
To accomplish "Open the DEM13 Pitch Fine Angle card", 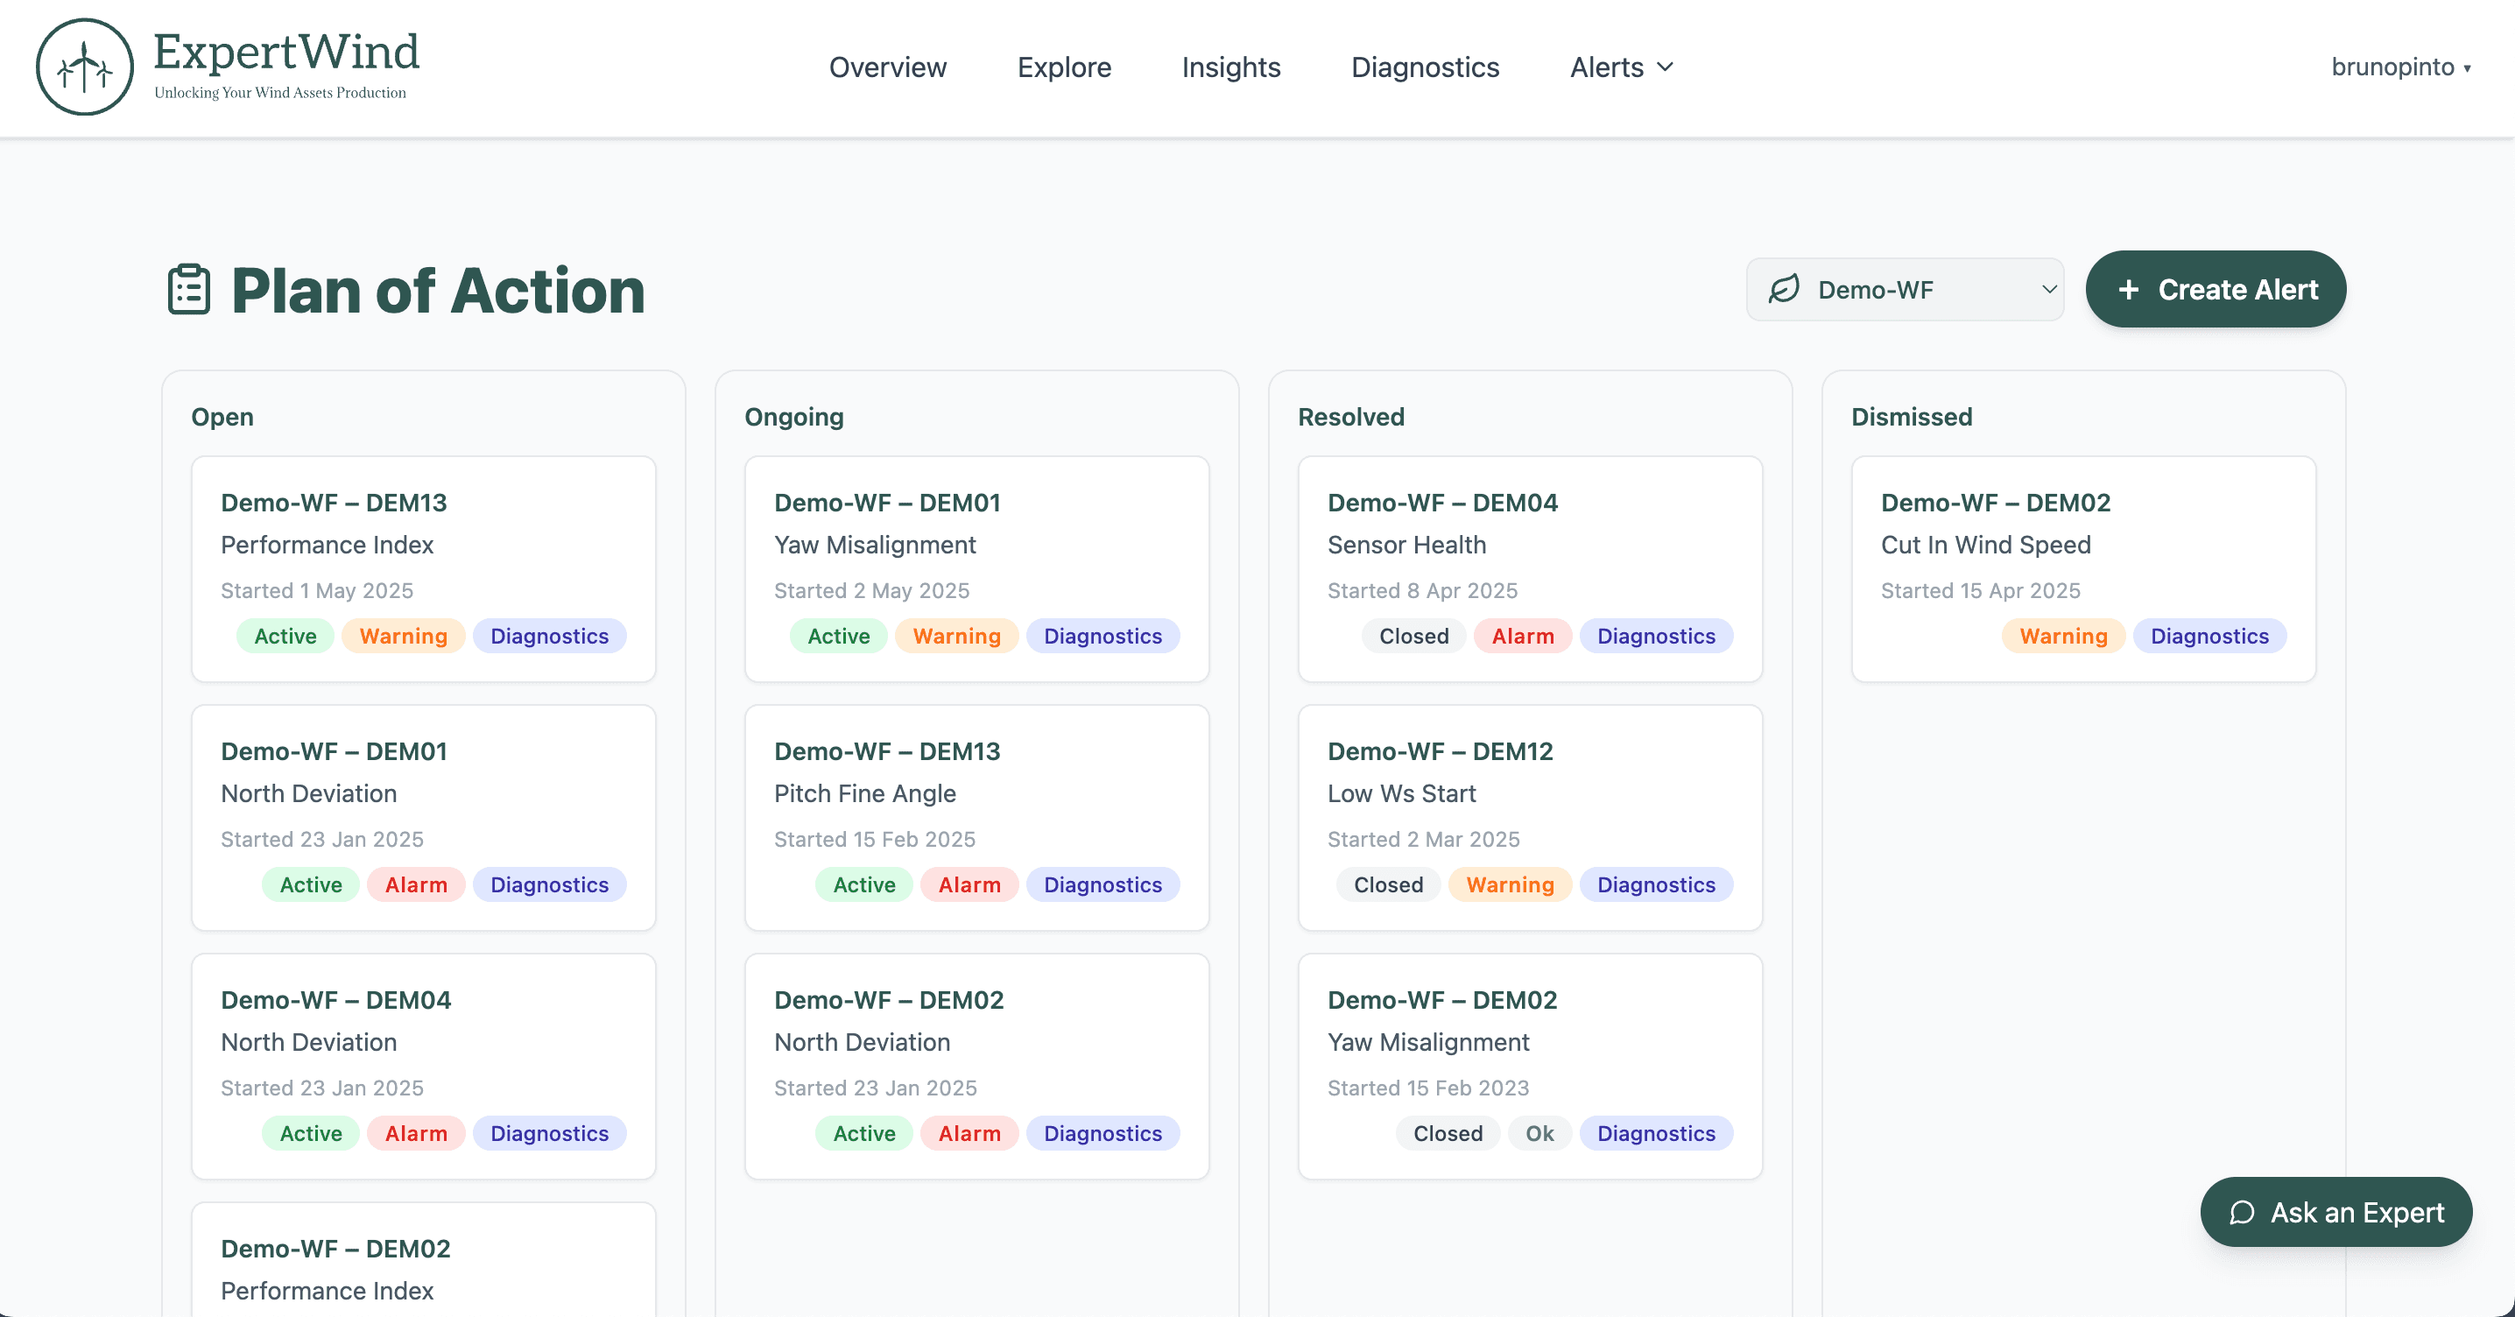I will click(x=976, y=792).
